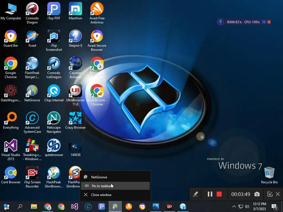Click the blue arrow in performance widget

264,22
